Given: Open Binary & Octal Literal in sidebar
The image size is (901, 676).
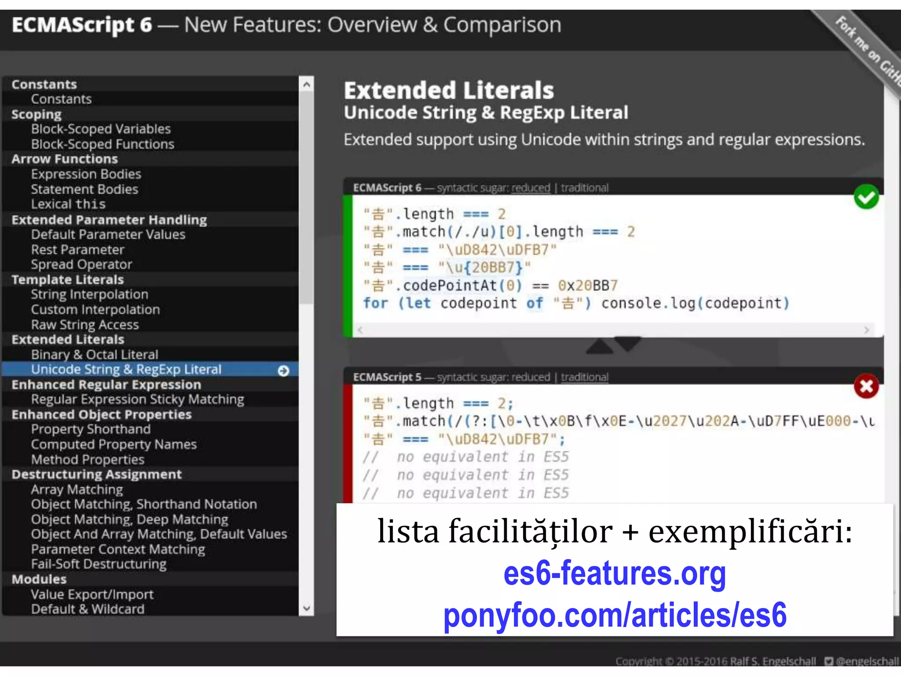Looking at the screenshot, I should pyautogui.click(x=95, y=355).
